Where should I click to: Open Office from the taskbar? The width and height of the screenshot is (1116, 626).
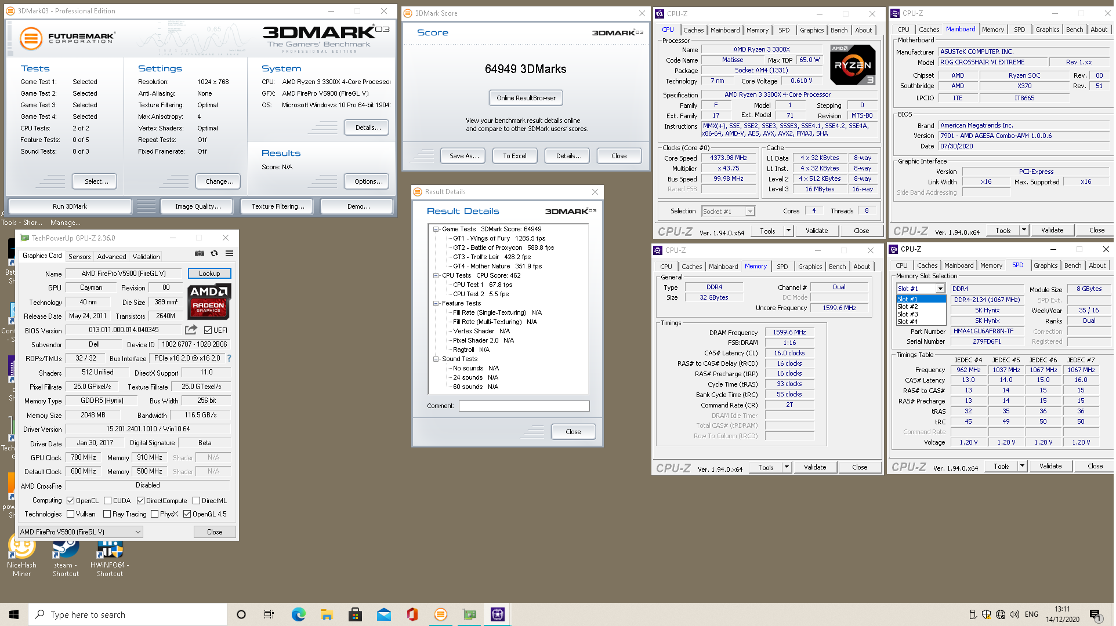pos(412,614)
